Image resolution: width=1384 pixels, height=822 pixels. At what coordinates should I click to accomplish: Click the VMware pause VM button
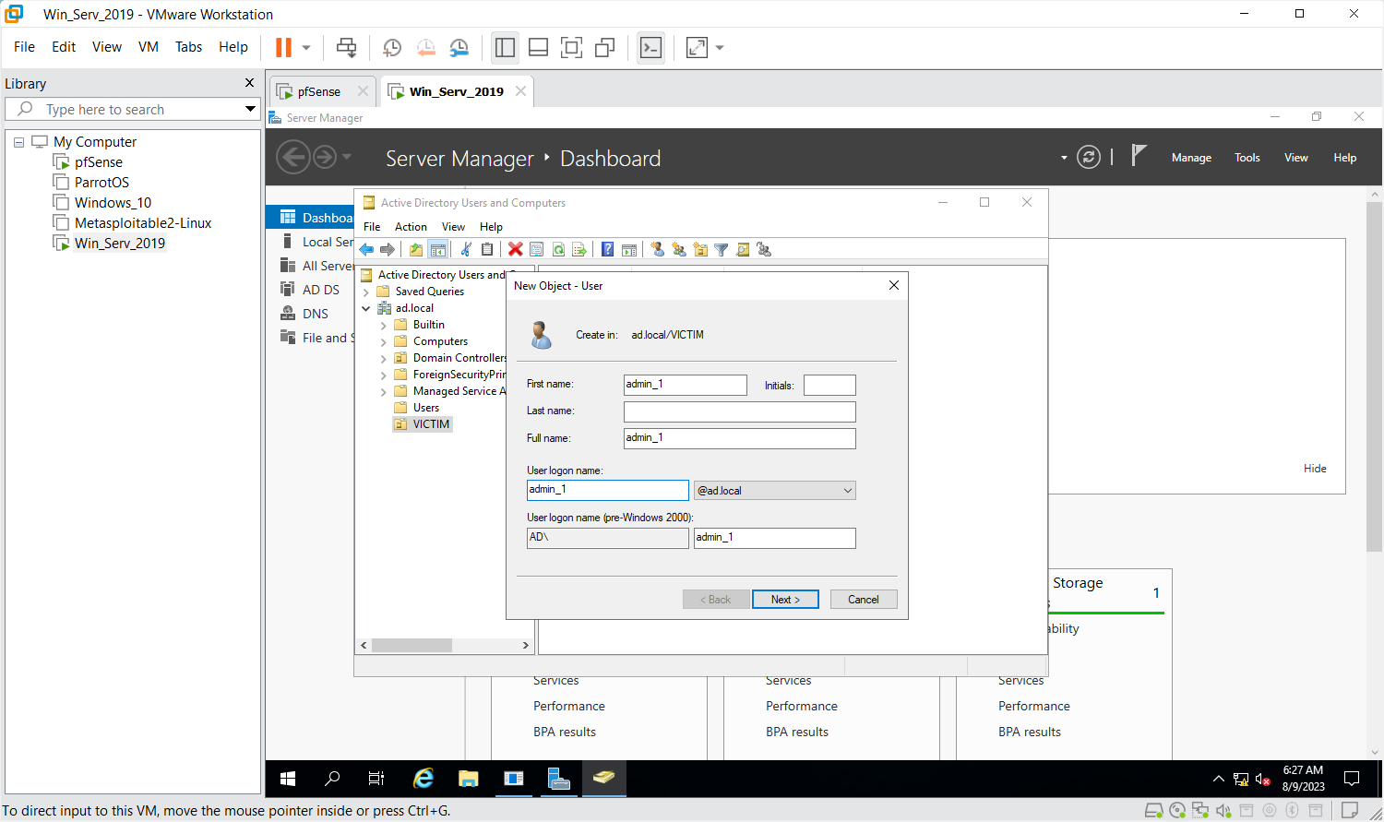point(283,47)
